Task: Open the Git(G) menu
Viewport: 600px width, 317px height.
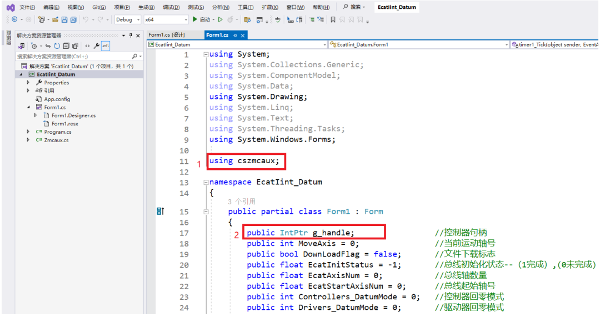Action: (99, 7)
